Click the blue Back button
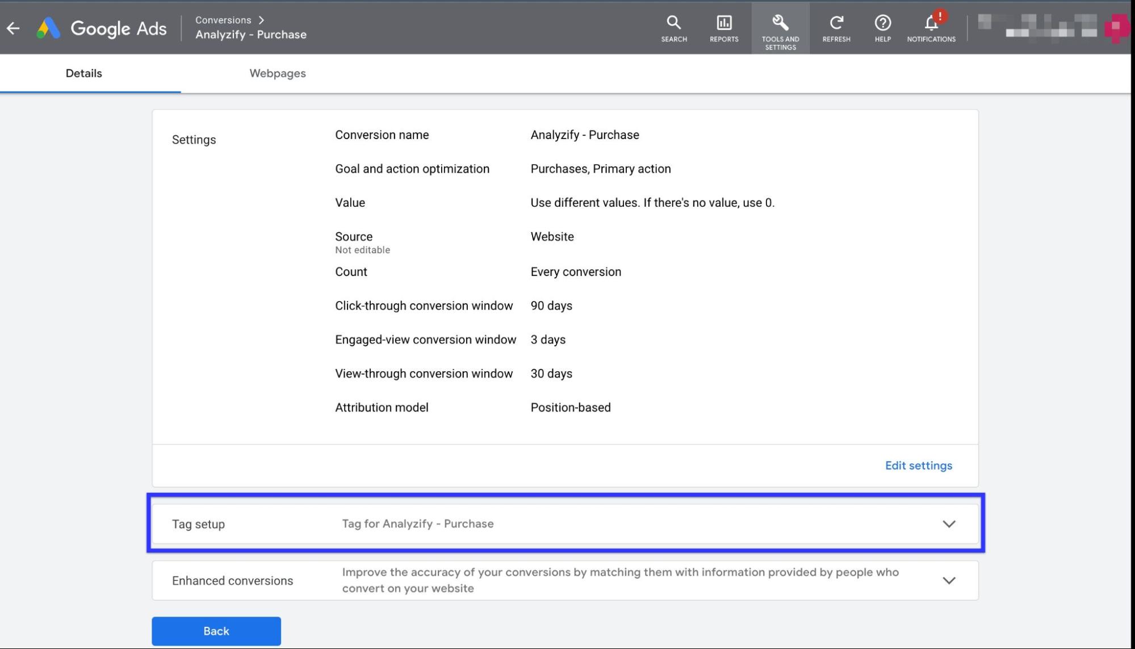This screenshot has height=649, width=1135. click(216, 631)
